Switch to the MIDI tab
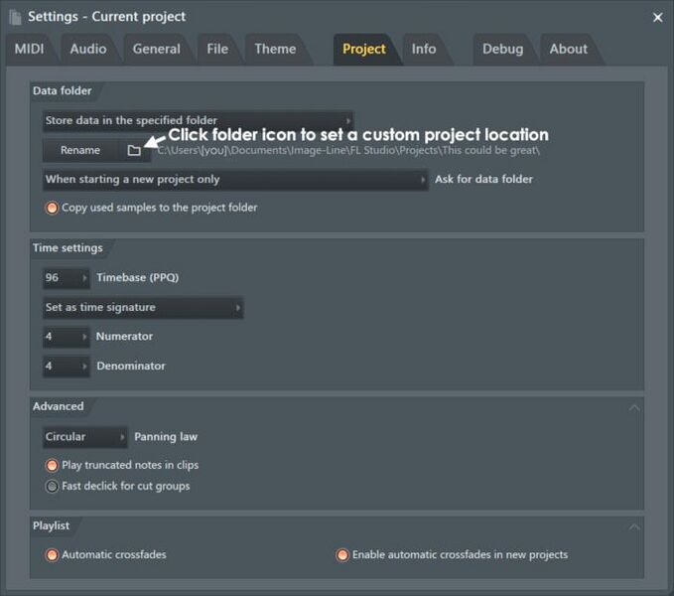Viewport: 674px width, 596px height. click(x=30, y=49)
